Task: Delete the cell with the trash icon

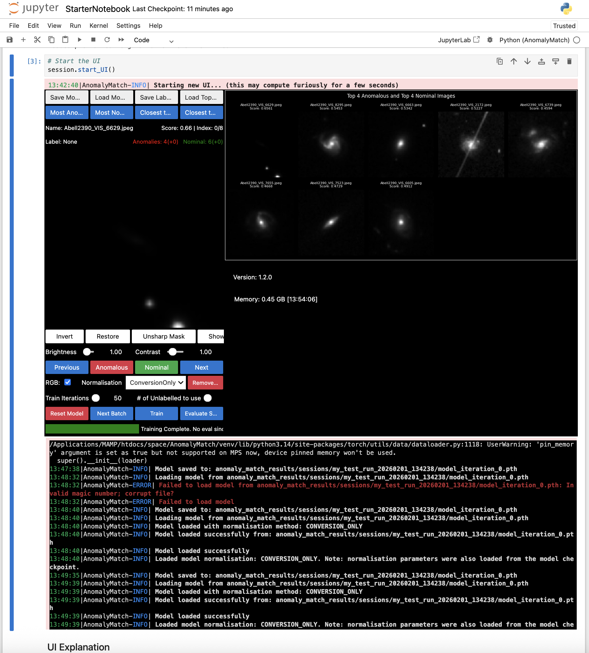Action: 569,61
